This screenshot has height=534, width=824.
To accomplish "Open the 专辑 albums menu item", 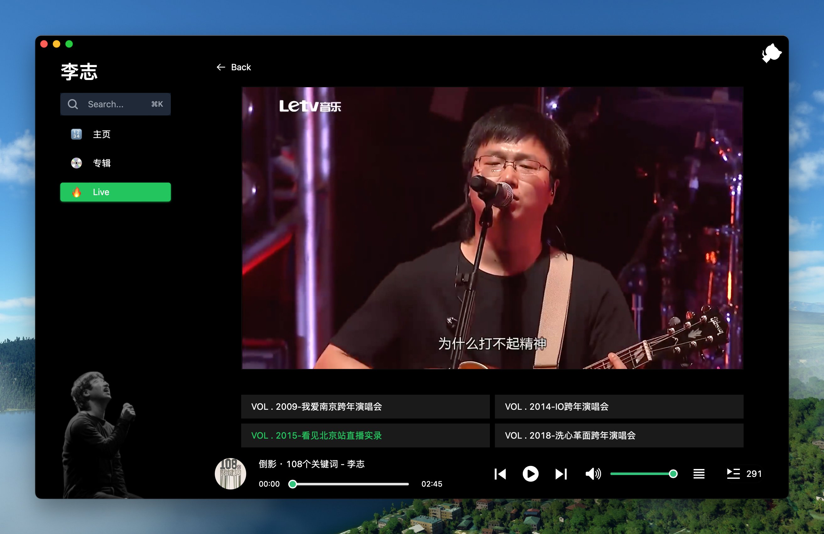I will [101, 163].
